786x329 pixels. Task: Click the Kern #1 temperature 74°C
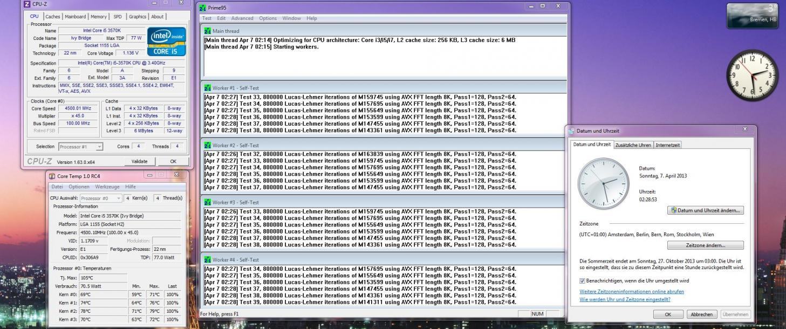coord(103,303)
